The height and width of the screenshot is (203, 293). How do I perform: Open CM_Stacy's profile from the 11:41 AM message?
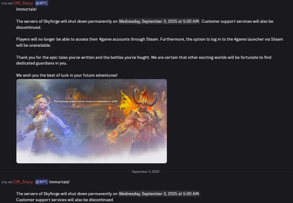tap(23, 3)
